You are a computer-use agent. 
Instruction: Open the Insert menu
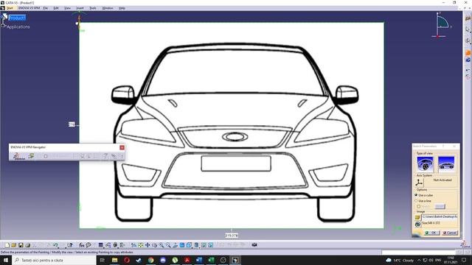(x=80, y=8)
